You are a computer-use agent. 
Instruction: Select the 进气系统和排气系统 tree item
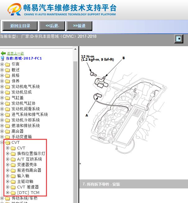(30, 114)
